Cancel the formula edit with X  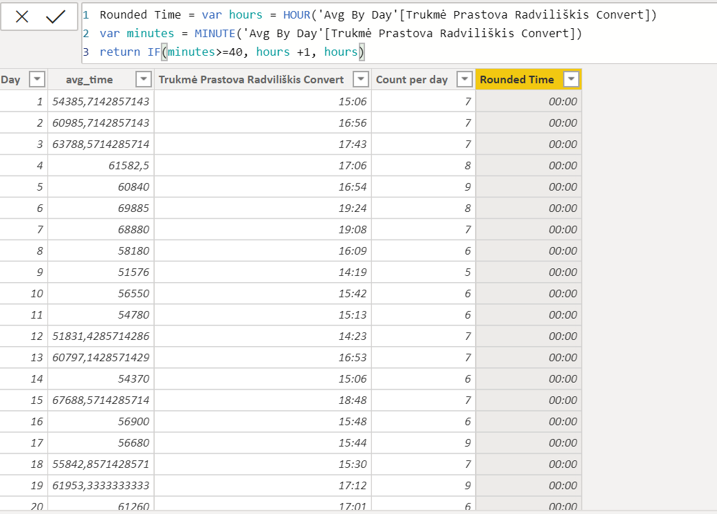pos(21,17)
